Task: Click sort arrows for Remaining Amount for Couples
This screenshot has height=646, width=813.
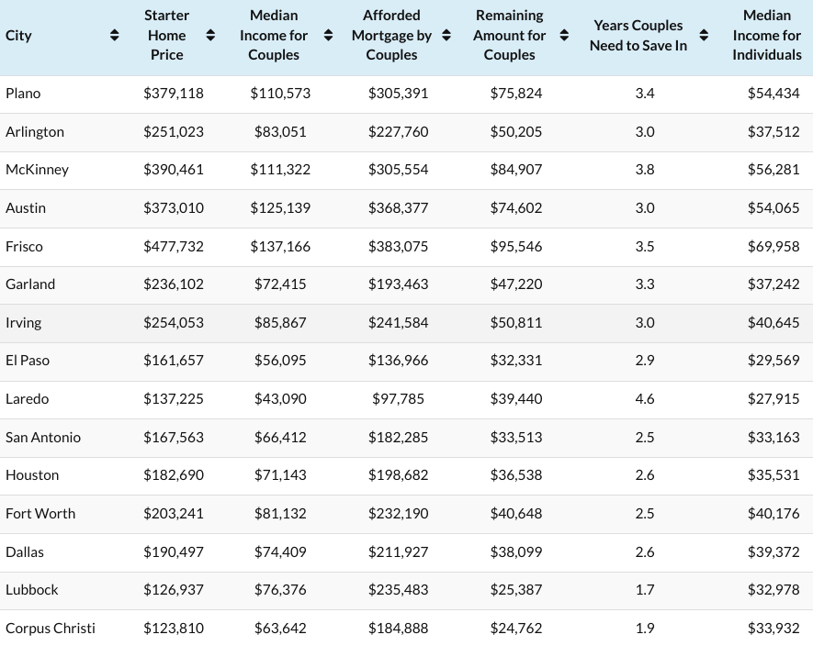Action: coord(564,36)
